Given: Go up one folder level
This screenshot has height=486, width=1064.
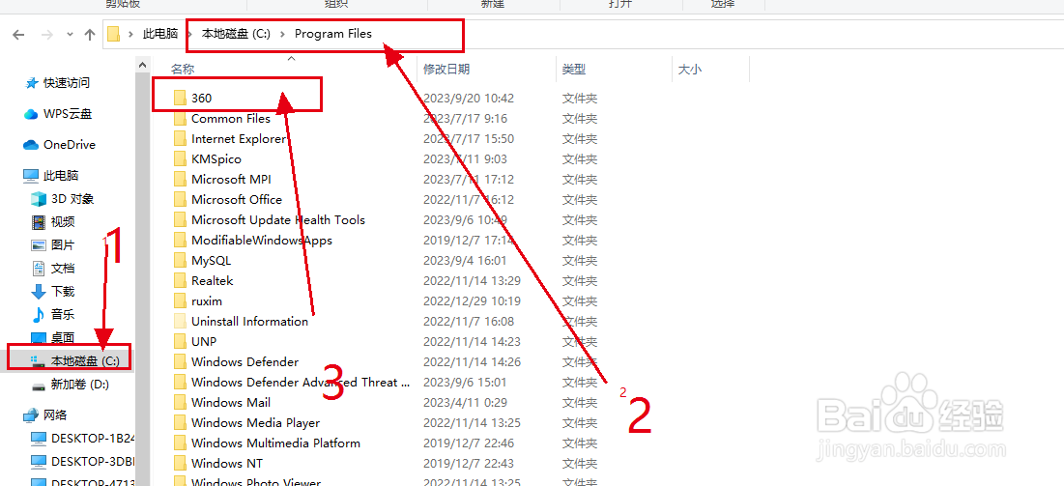Looking at the screenshot, I should click(x=89, y=35).
